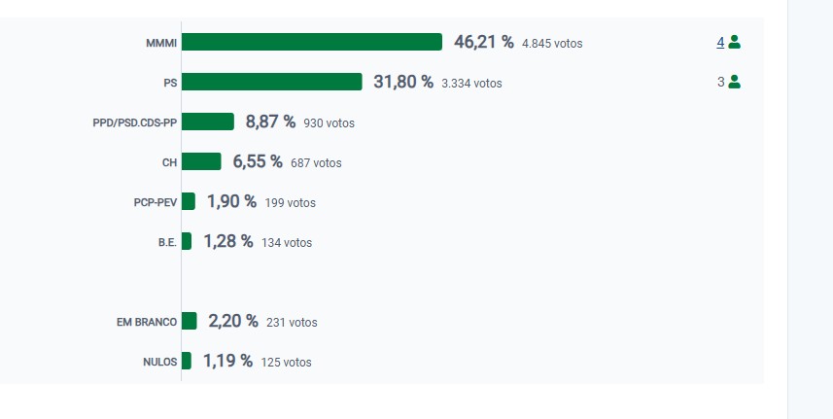Viewport: 833px width, 419px height.
Task: Click the person icon in the PS row
Action: tap(735, 82)
